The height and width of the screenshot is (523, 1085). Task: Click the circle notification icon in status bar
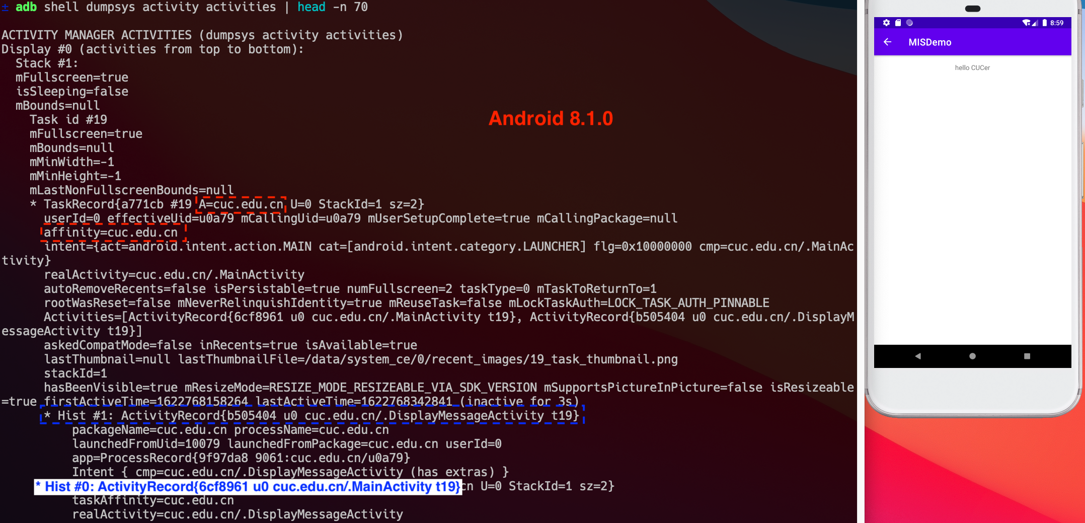pyautogui.click(x=909, y=23)
